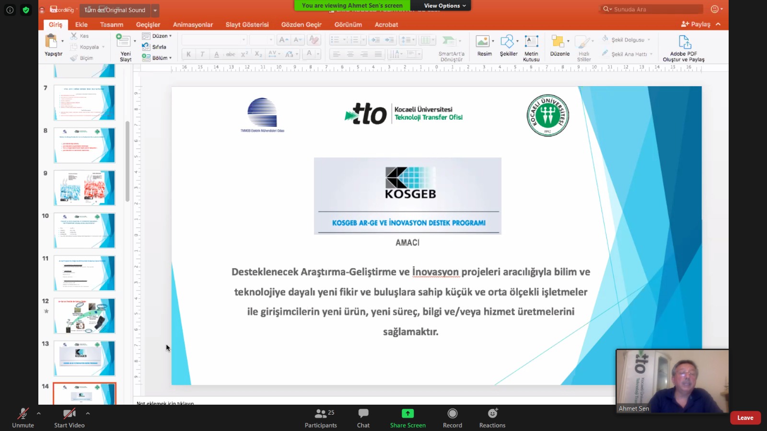Open audio options caret next to Unmute
Screen dimensions: 767x431
pyautogui.click(x=39, y=413)
